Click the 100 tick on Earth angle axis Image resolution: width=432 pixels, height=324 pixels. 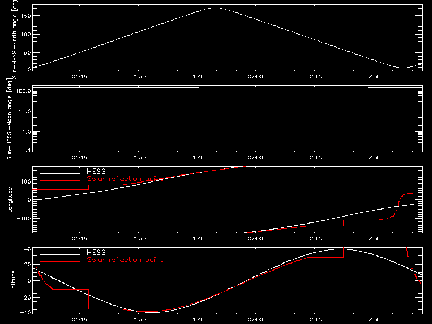(26, 34)
